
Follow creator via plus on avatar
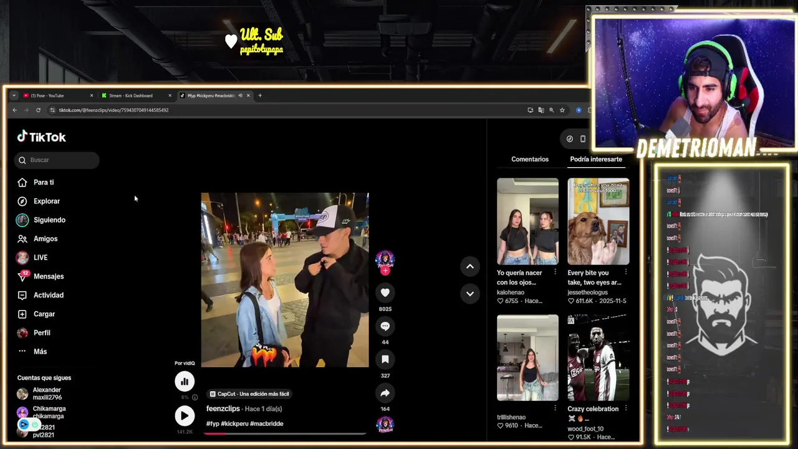click(385, 271)
